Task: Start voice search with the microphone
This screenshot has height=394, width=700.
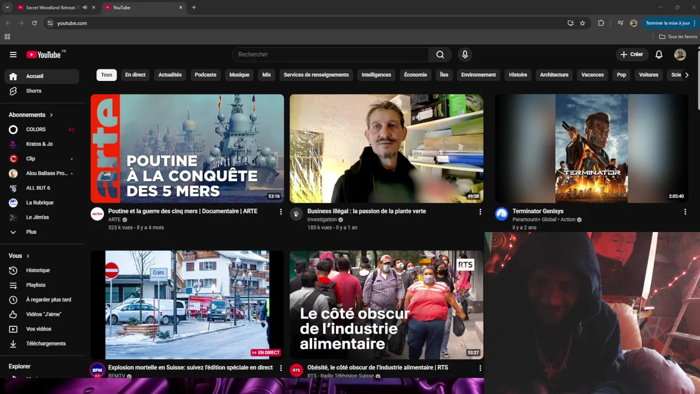Action: [465, 54]
